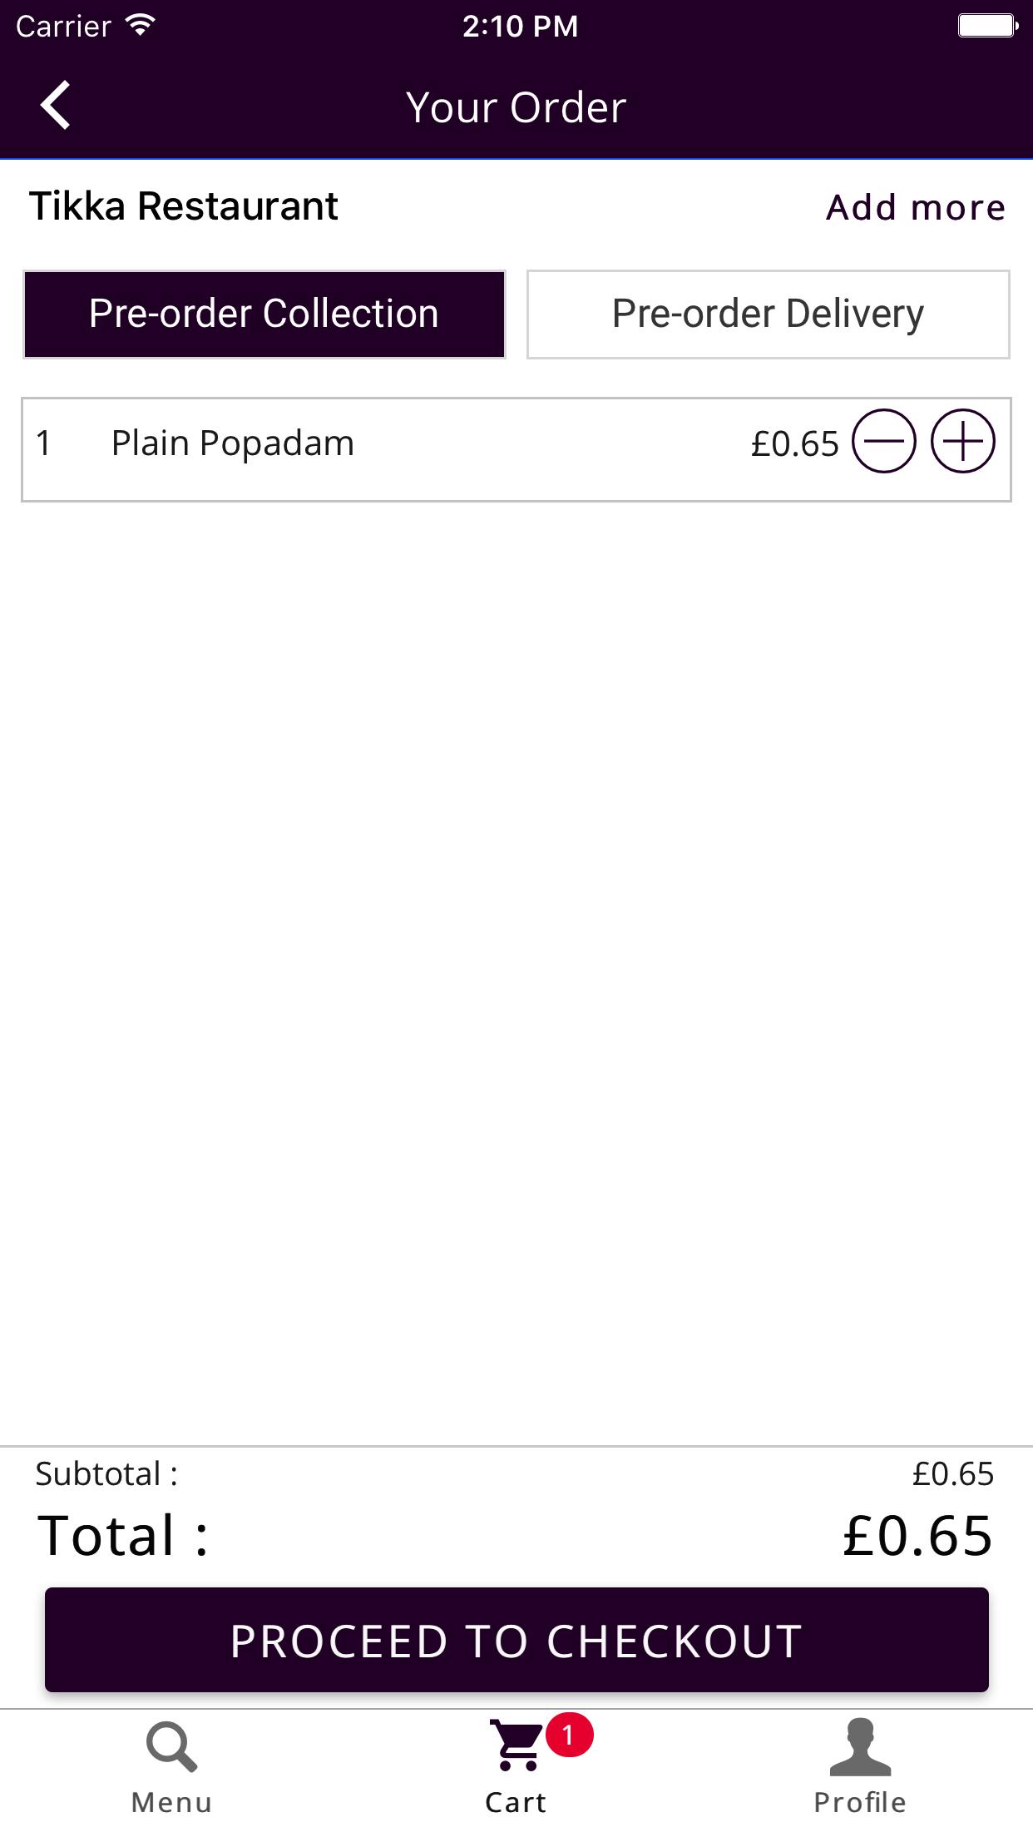Tap the Plain Popadam item name
Viewport: 1033px width, 1837px height.
click(x=233, y=443)
